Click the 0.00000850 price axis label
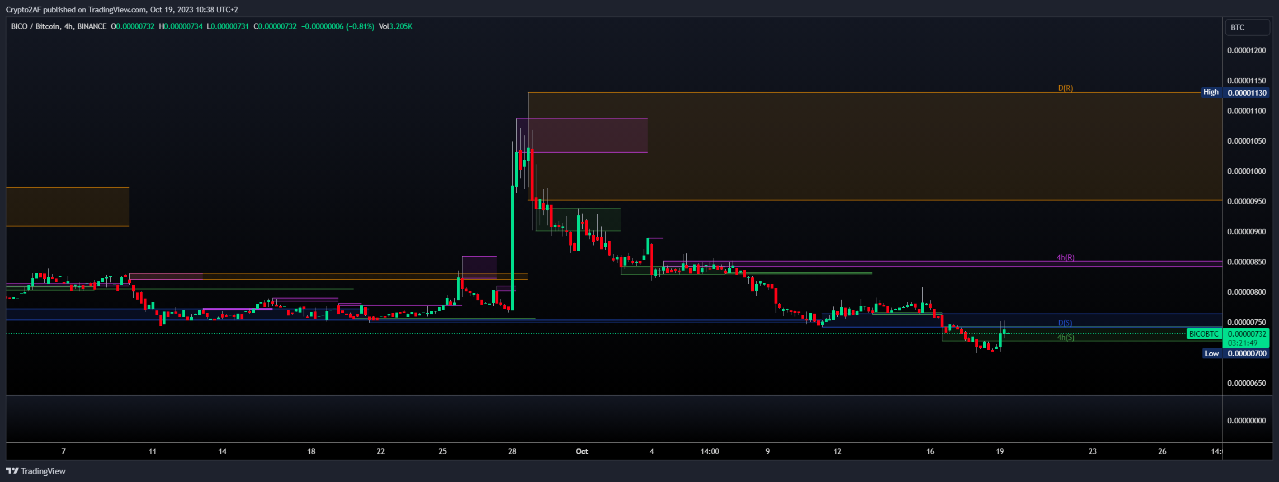The image size is (1279, 482). click(1245, 262)
